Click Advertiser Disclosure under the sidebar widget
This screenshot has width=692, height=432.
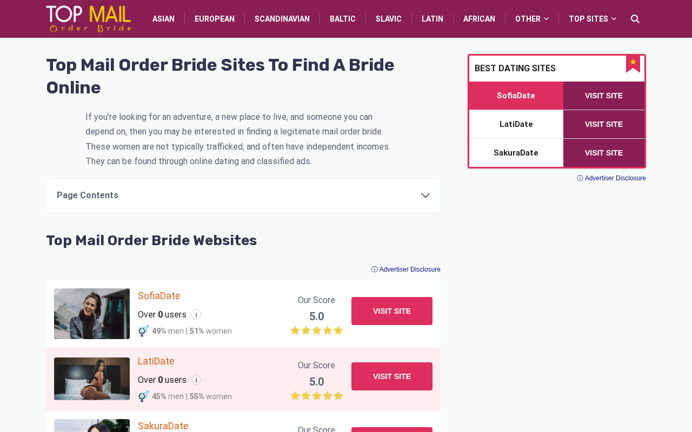pos(611,178)
